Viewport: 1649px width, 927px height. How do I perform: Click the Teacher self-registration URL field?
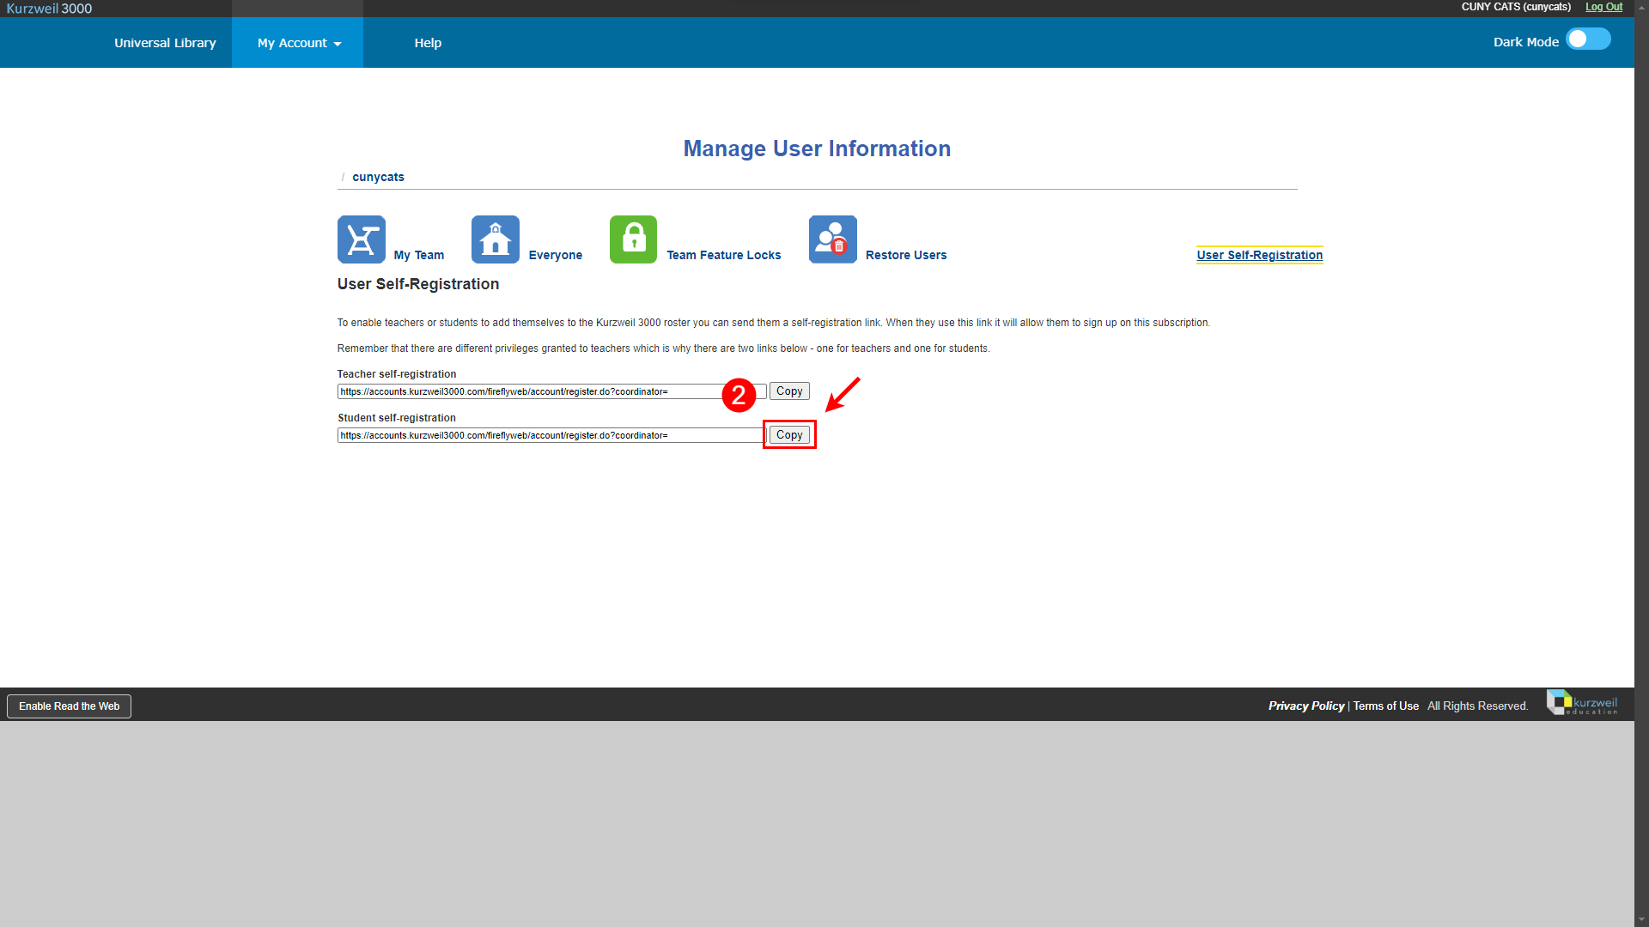[551, 391]
